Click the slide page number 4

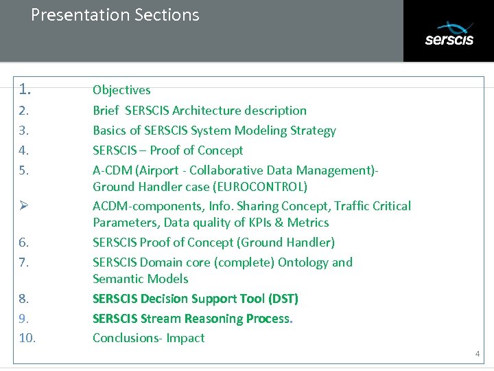(x=478, y=355)
